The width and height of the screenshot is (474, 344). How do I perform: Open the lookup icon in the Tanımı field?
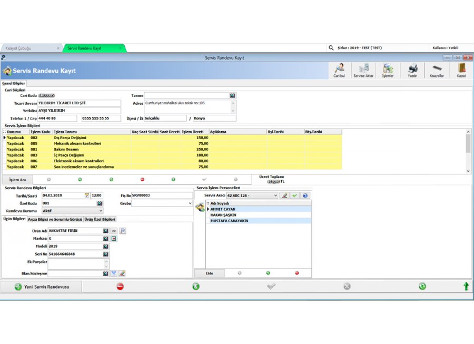point(232,95)
